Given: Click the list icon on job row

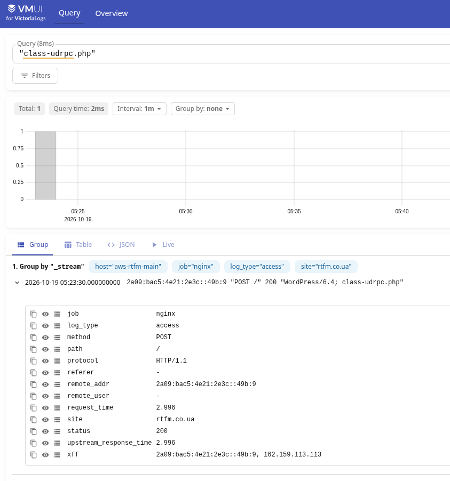Looking at the screenshot, I should [57, 314].
